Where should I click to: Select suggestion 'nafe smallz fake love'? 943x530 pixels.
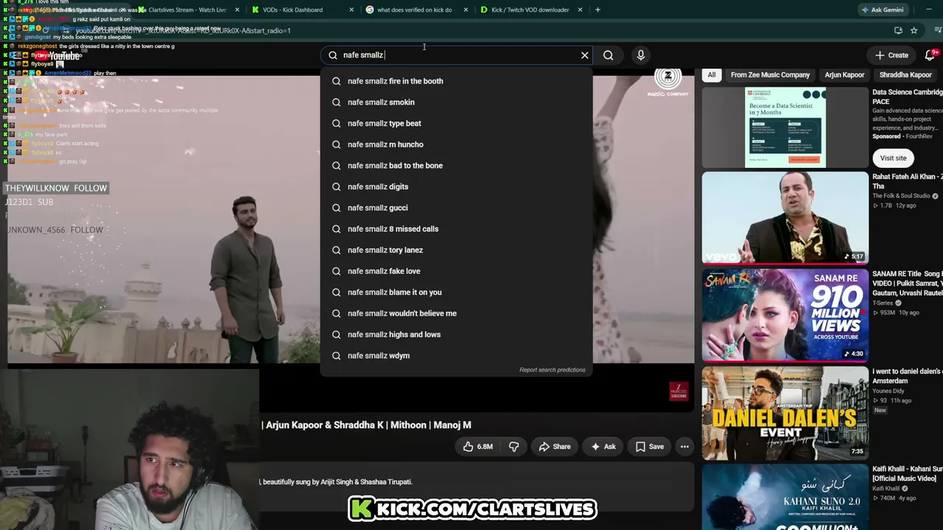(457, 271)
